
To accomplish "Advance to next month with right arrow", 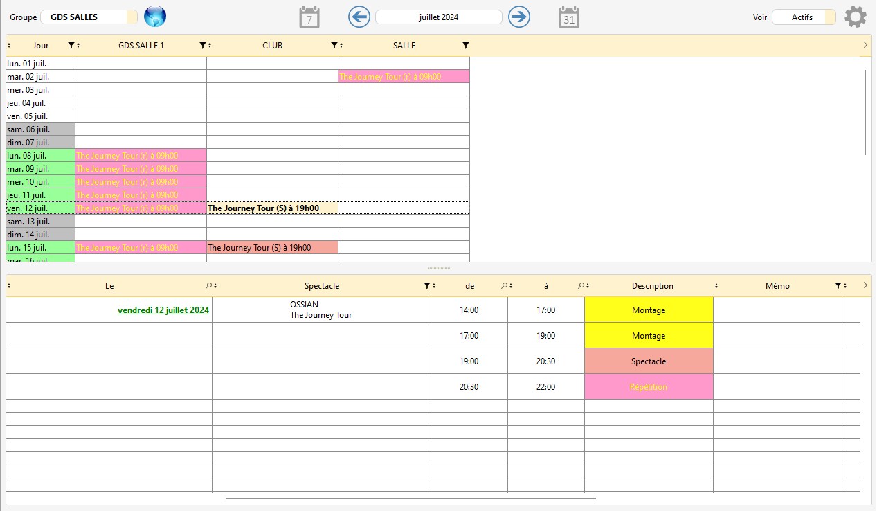I will (518, 17).
